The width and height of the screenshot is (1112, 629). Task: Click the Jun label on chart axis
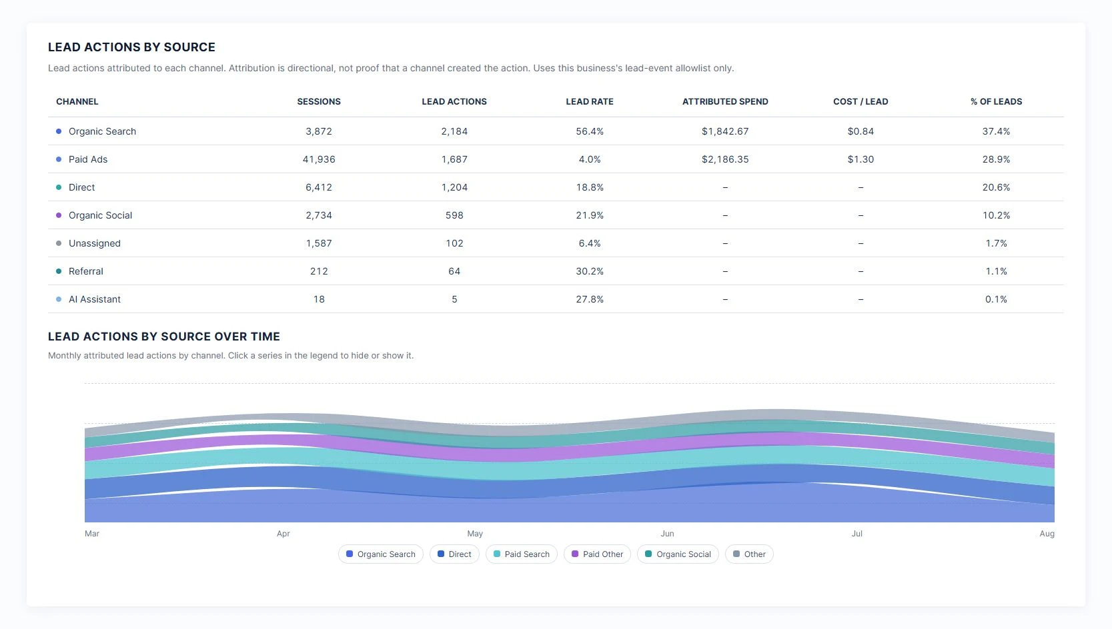point(667,534)
